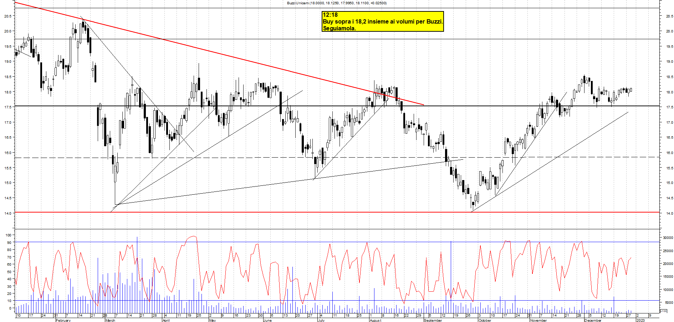Click the 'February' month label
The image size is (674, 322).
pos(63,320)
